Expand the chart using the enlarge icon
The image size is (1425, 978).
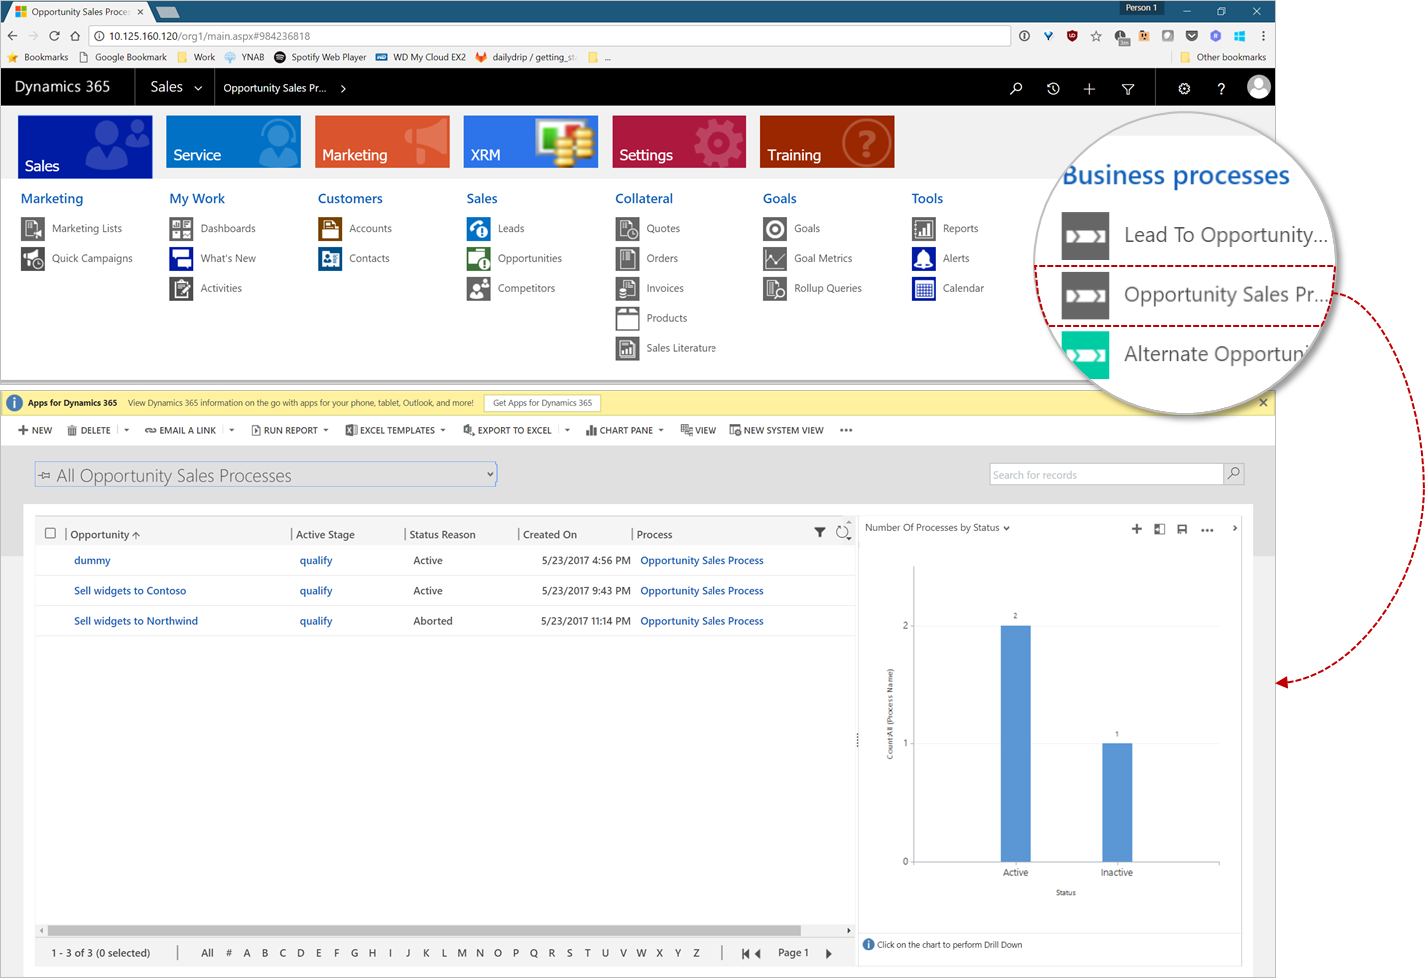point(1159,529)
